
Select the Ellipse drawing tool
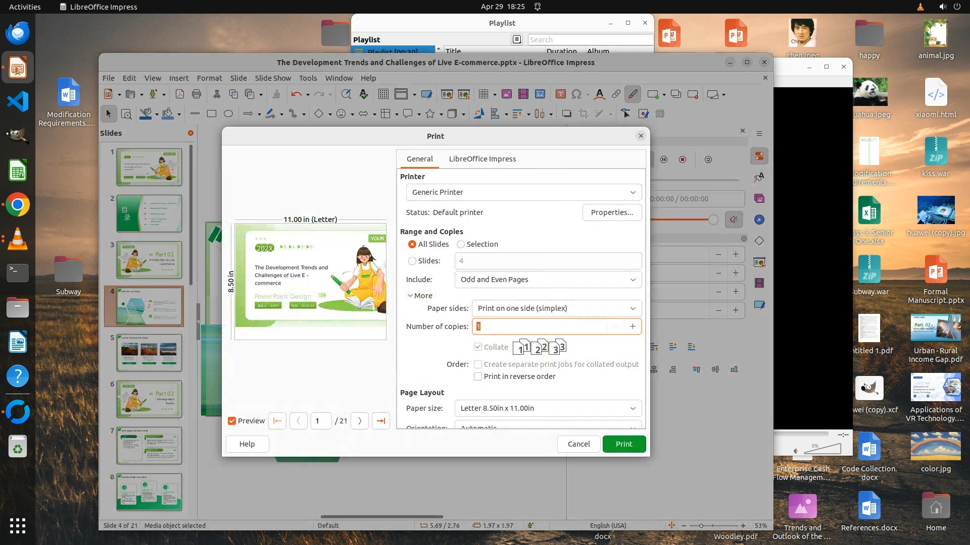(228, 114)
